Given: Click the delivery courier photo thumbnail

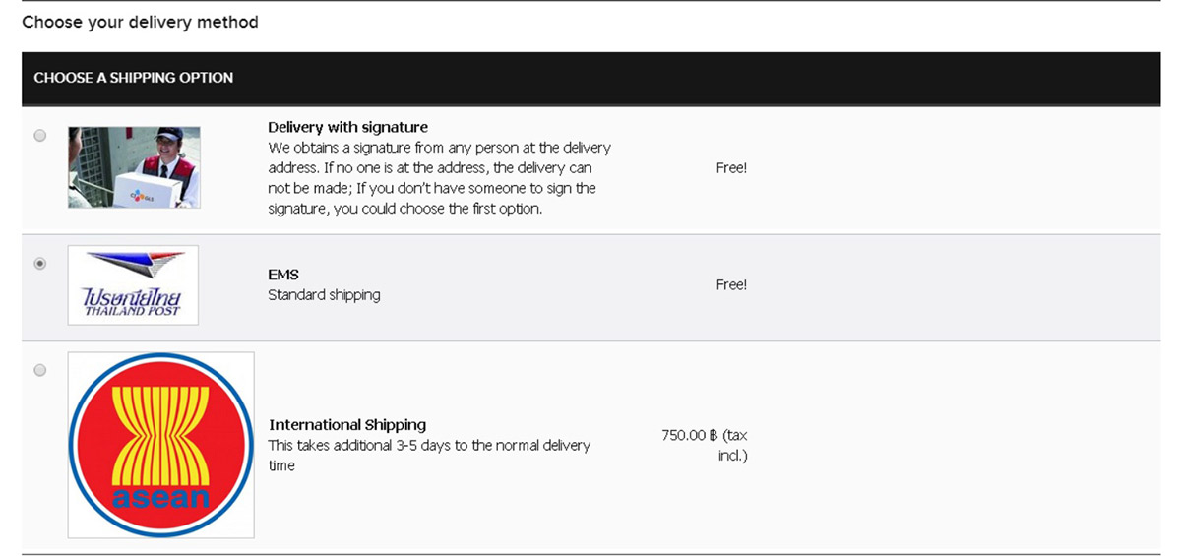Looking at the screenshot, I should pos(134,167).
